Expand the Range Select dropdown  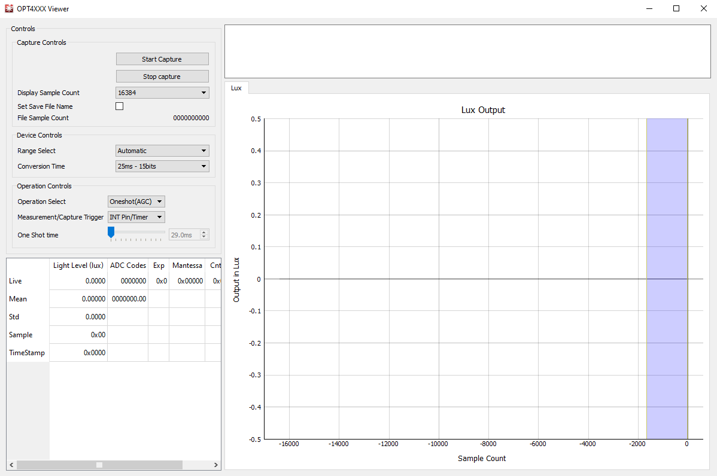point(162,151)
